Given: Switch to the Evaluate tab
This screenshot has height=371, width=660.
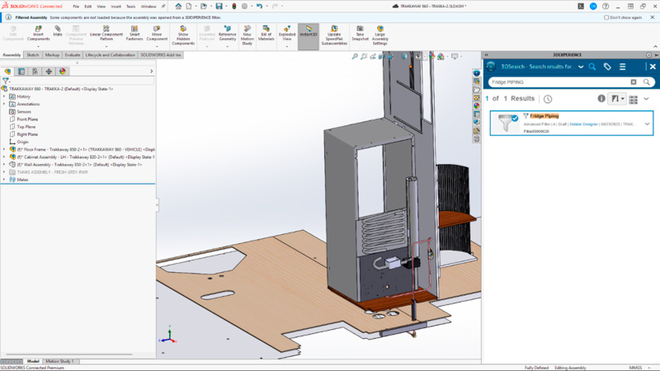Looking at the screenshot, I should [x=73, y=55].
